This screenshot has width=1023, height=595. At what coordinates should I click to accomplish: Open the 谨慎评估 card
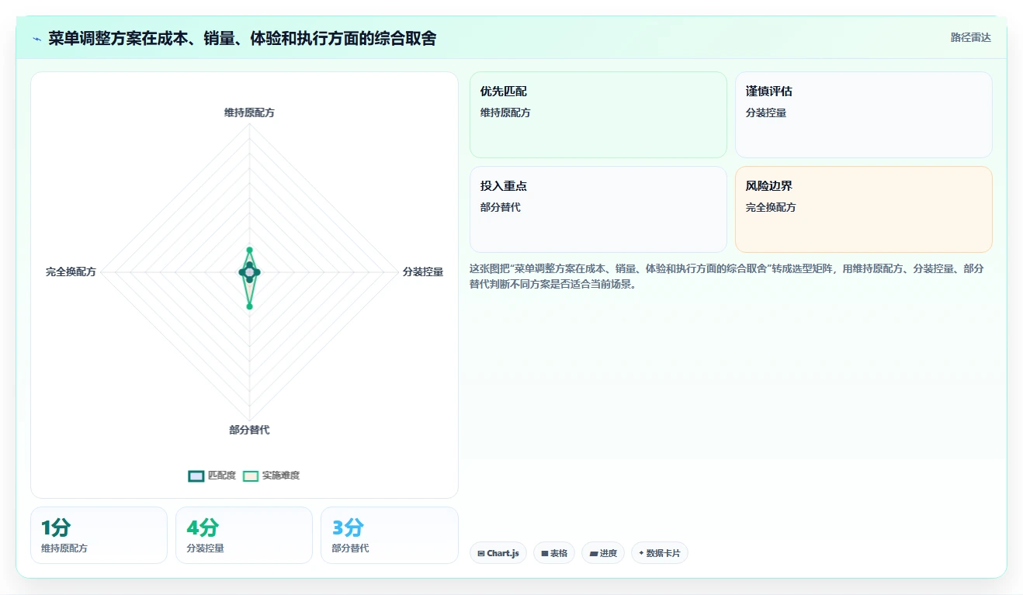[864, 115]
